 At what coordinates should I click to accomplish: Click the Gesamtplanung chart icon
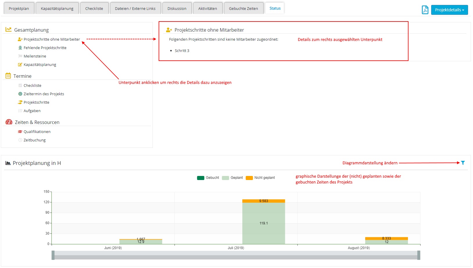click(x=8, y=30)
